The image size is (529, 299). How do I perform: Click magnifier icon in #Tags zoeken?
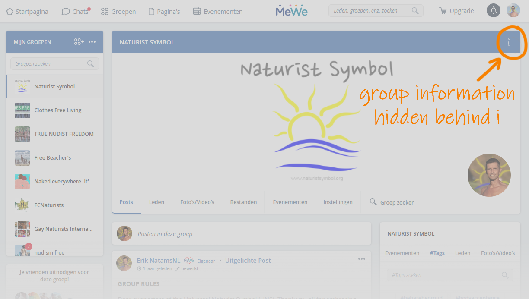point(505,275)
